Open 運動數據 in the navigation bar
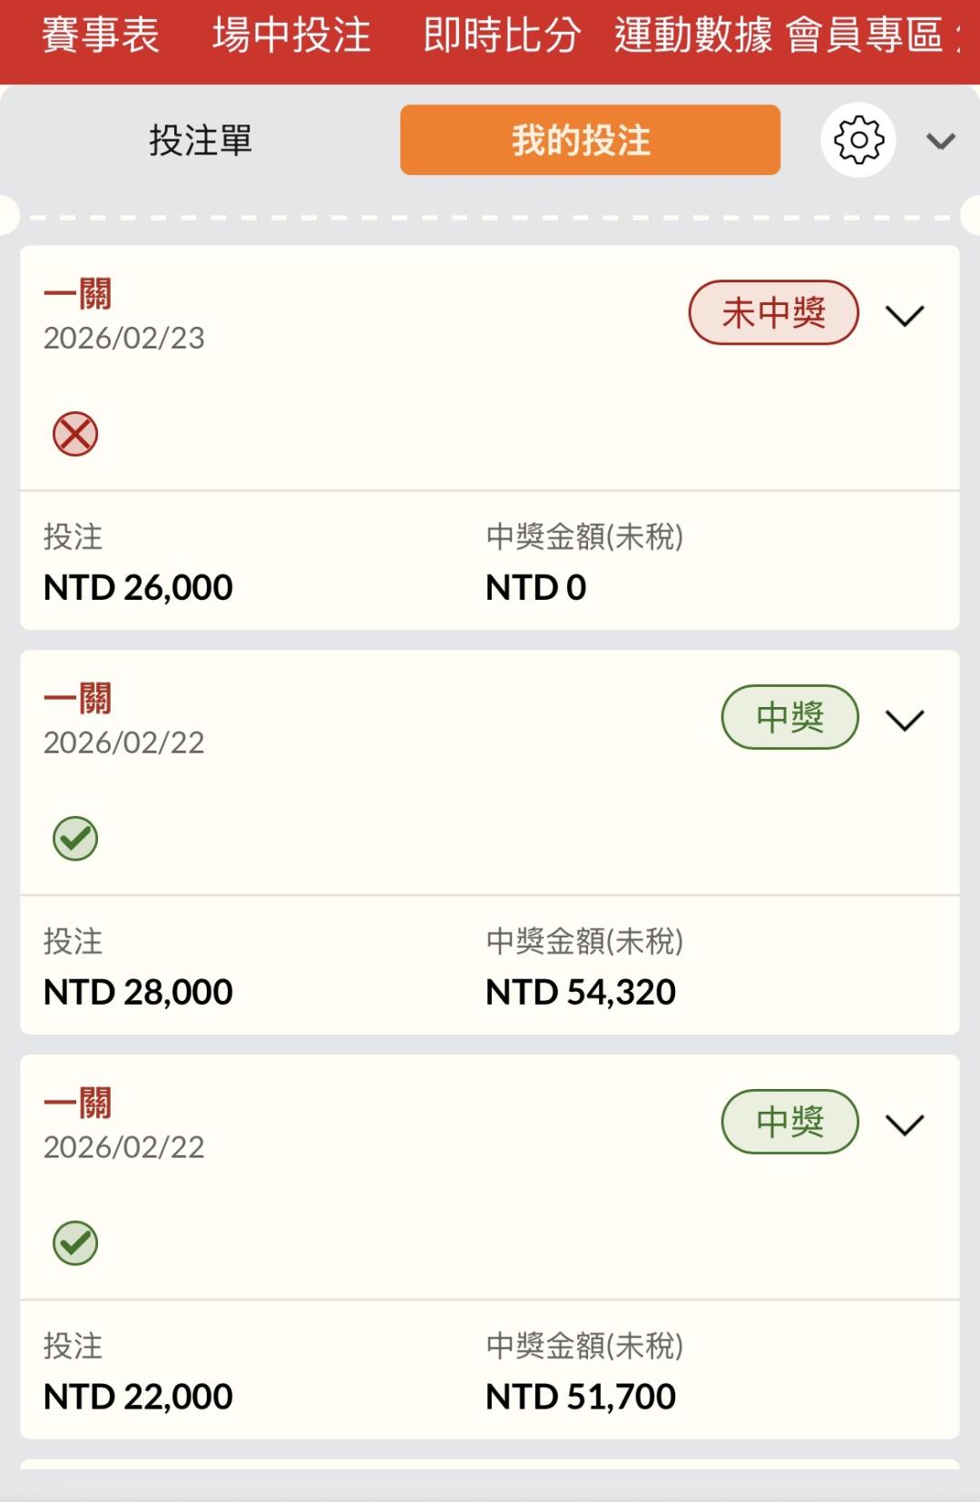This screenshot has height=1502, width=980. click(693, 36)
